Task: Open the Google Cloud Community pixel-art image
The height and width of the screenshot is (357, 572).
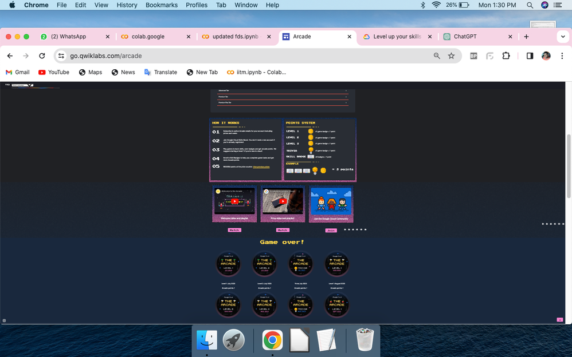Action: [x=331, y=201]
